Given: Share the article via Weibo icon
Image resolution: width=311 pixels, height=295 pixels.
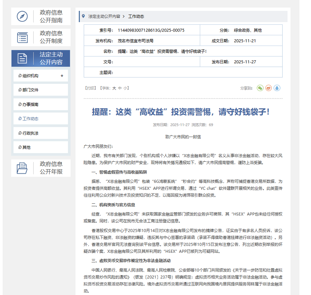Looking at the screenshot, I should tap(268, 88).
